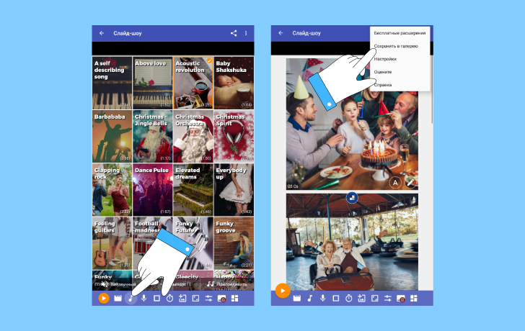The height and width of the screenshot is (331, 525).
Task: Tap the music note icon in right screen toolbar
Action: [309, 298]
